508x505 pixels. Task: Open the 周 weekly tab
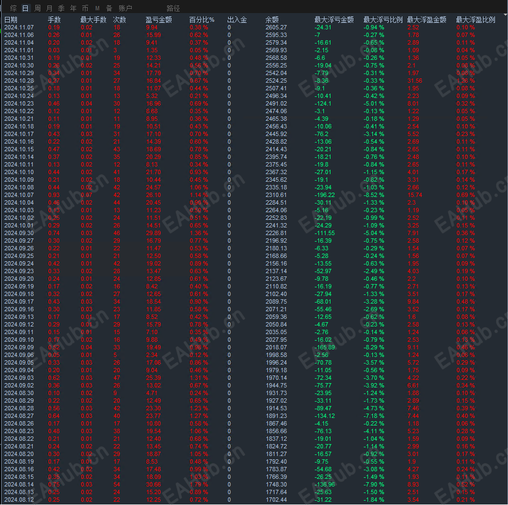[38, 8]
